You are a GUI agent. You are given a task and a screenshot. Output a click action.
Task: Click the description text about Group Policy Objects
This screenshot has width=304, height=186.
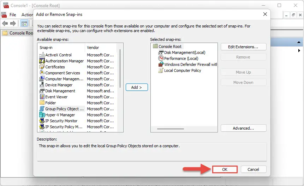tap(109, 146)
